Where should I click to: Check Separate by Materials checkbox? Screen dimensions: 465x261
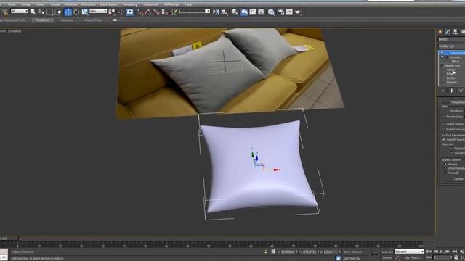click(451, 148)
